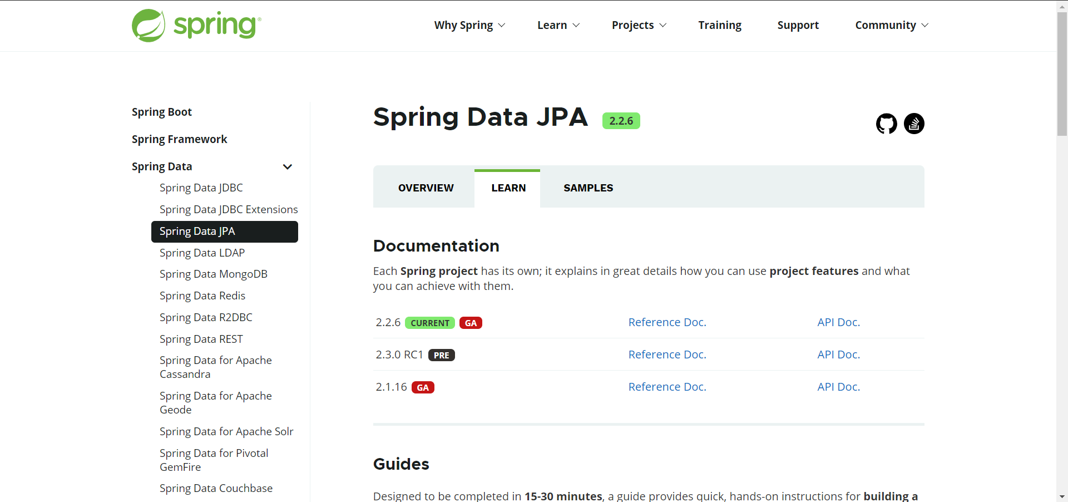Click the page's vertical scrollbar thumb
The image size is (1068, 502).
click(x=1062, y=74)
